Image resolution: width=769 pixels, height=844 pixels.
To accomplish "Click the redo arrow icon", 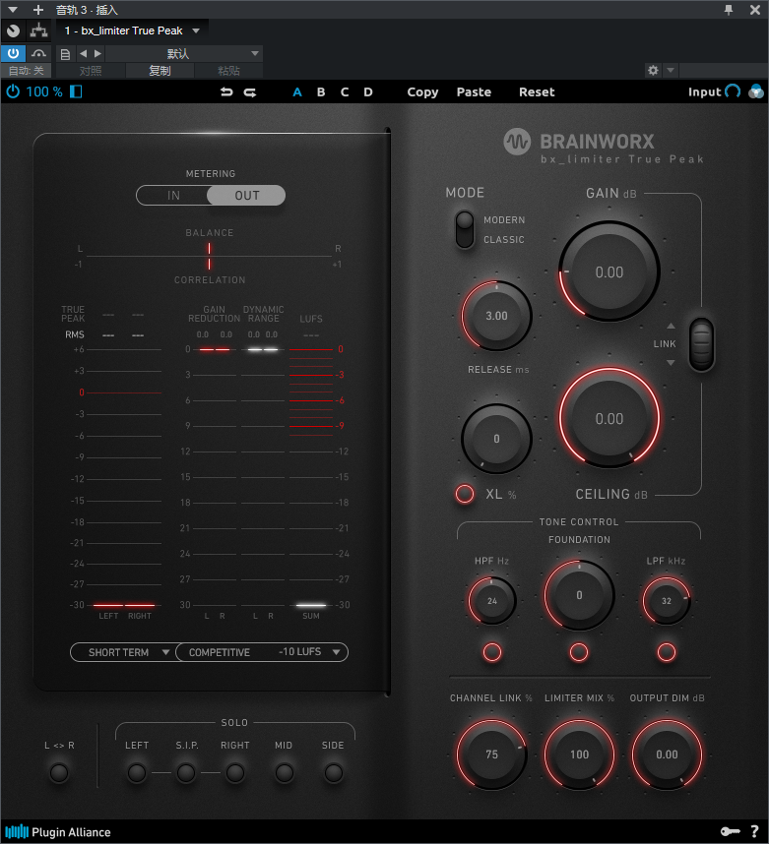I will (249, 92).
